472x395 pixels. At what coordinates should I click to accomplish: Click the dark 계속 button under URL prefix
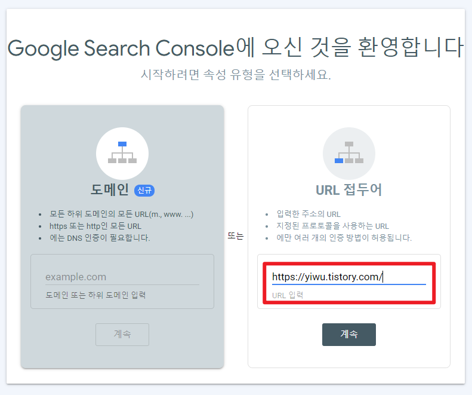coord(349,335)
